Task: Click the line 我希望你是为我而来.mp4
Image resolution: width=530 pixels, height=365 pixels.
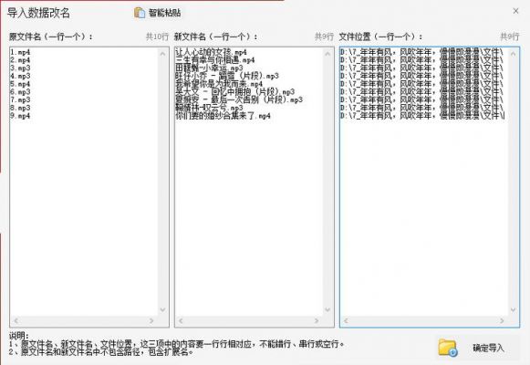Action: (219, 84)
